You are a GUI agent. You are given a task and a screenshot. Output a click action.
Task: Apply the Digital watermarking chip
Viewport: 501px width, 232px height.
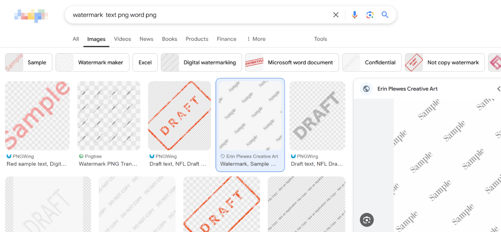click(201, 63)
